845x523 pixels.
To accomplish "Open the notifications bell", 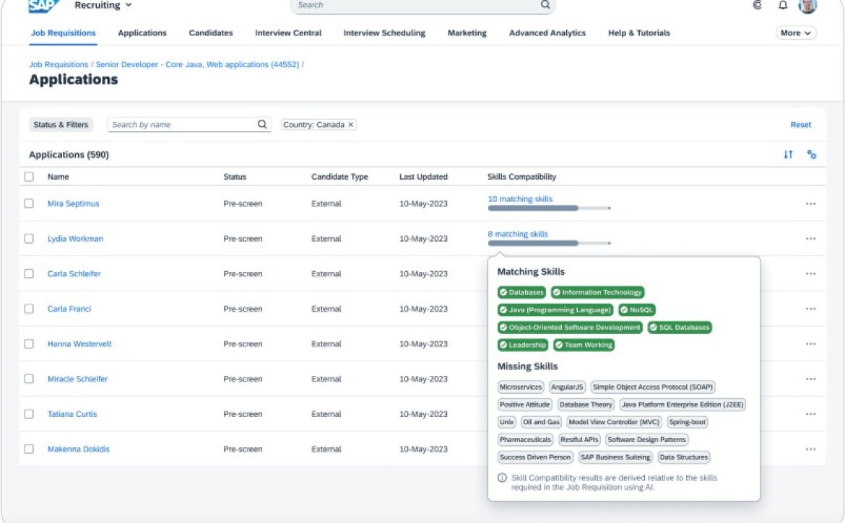I will point(783,6).
